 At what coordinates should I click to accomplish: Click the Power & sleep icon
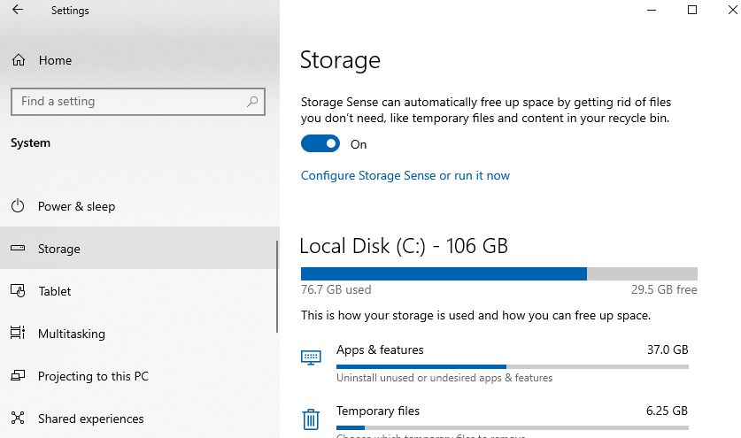click(18, 206)
